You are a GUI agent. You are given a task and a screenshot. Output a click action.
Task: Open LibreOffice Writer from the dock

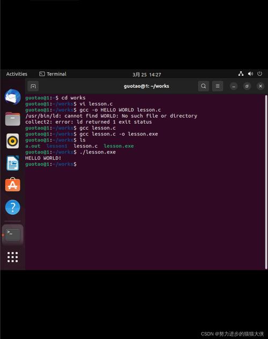tap(12, 163)
